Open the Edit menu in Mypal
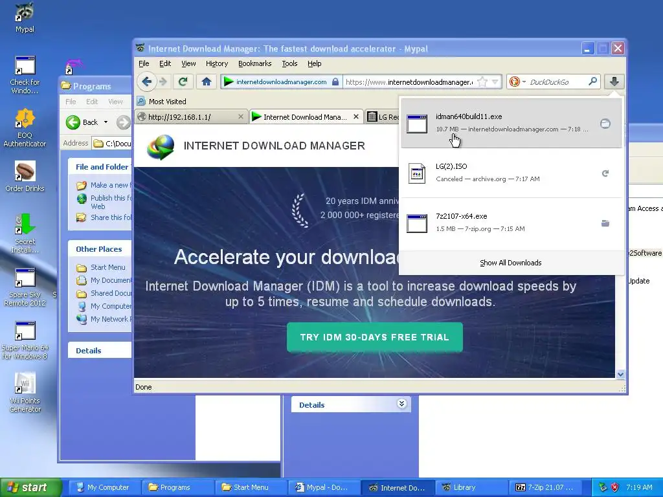663x497 pixels. (165, 63)
